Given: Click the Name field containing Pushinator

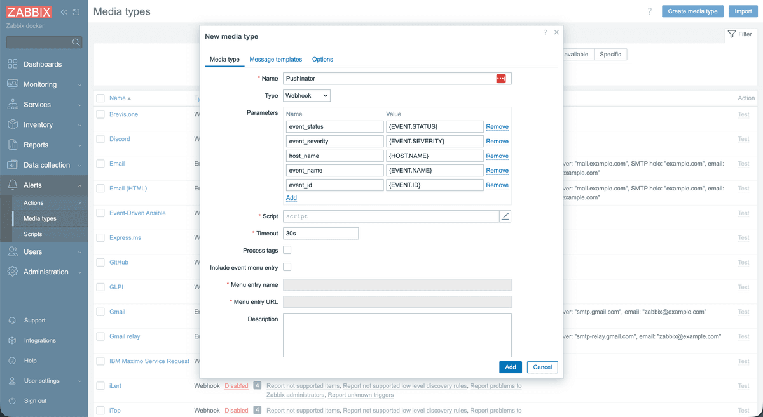Looking at the screenshot, I should 397,78.
